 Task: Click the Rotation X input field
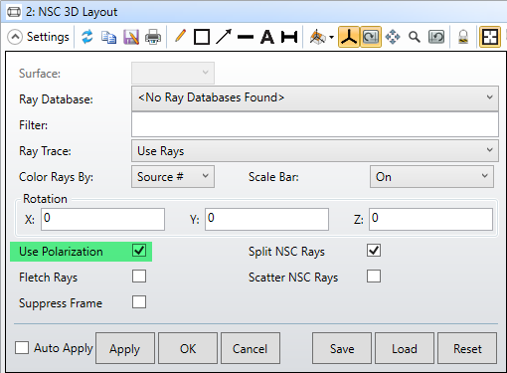coord(102,219)
